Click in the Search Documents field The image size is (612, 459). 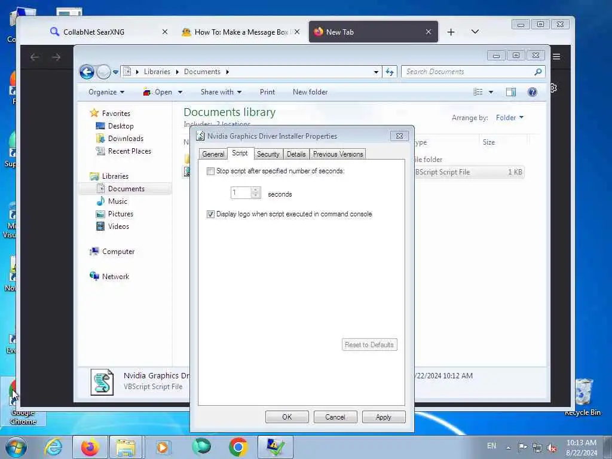[x=469, y=72]
